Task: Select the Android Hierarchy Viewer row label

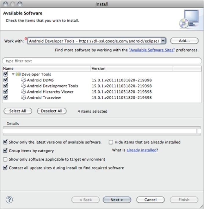Action: click(x=50, y=92)
